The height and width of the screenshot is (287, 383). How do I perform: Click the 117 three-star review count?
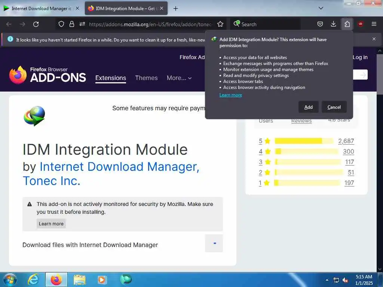pyautogui.click(x=350, y=162)
